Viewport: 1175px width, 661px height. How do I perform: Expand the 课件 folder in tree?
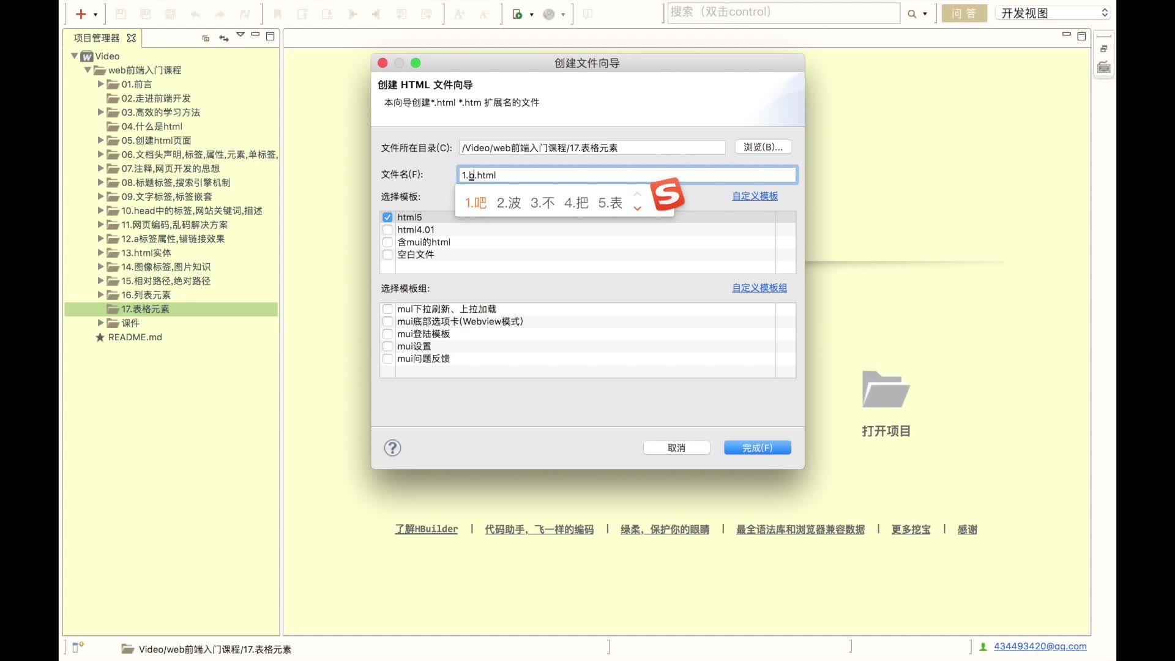tap(101, 323)
